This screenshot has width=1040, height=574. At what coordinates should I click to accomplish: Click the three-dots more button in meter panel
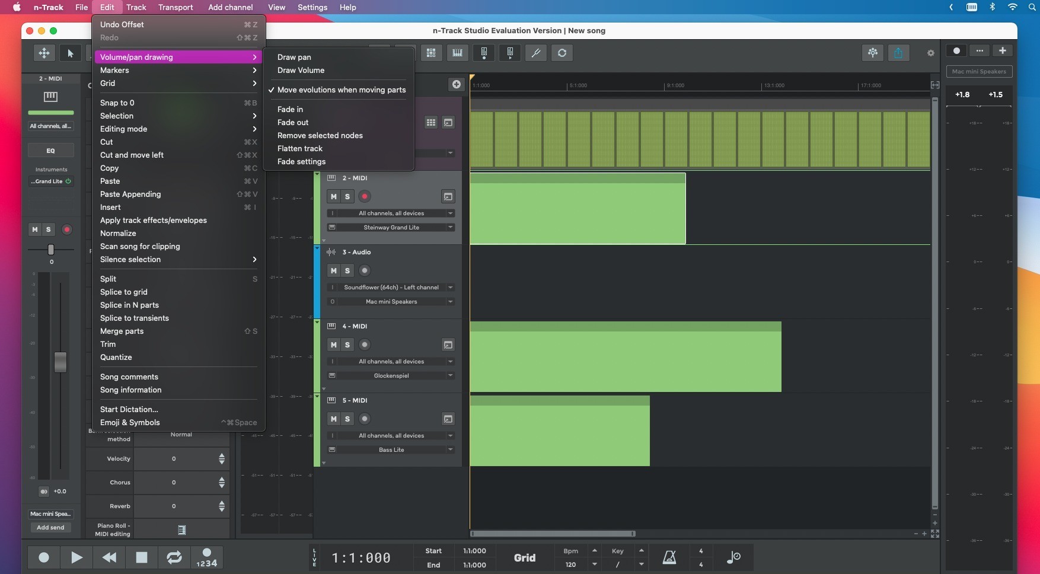point(980,50)
